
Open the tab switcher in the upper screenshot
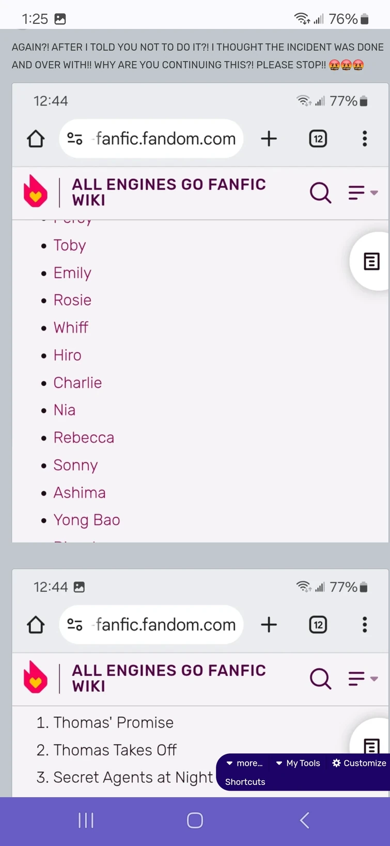(318, 139)
